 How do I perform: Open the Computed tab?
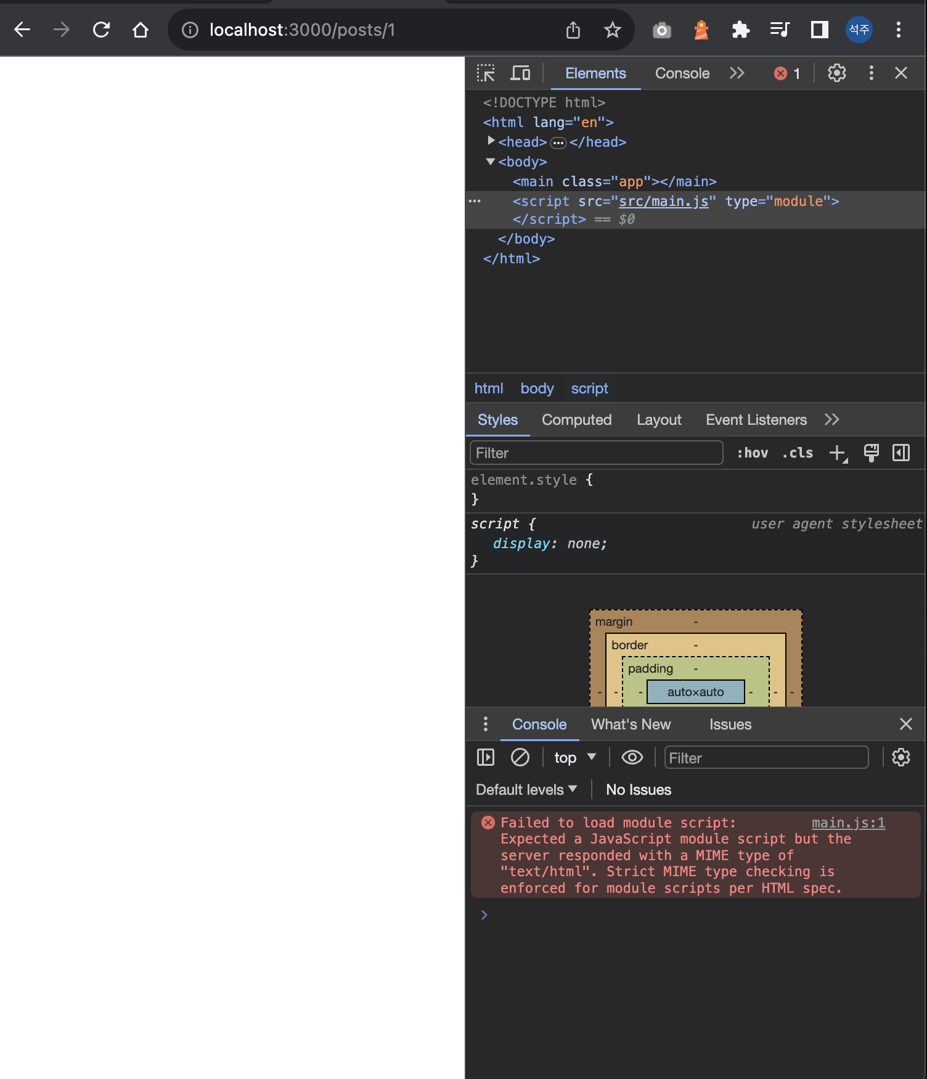point(577,420)
